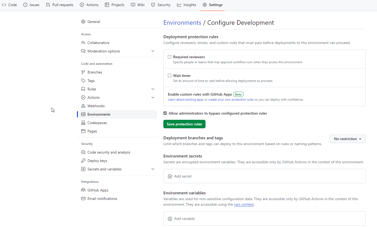This screenshot has width=377, height=227.
Task: Click the Security tab shield icon
Action: click(153, 5)
